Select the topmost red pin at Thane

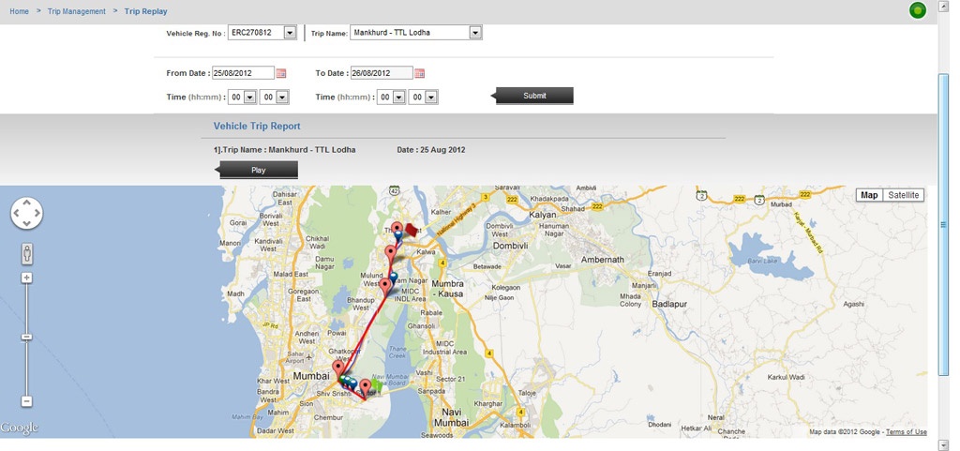click(397, 229)
